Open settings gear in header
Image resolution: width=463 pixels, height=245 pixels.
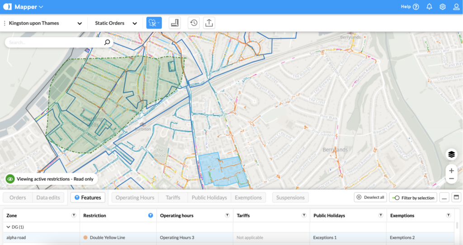pos(443,7)
